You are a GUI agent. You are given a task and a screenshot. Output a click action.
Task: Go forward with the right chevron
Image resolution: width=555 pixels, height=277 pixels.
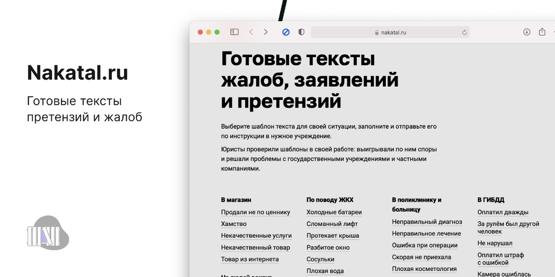coord(266,32)
